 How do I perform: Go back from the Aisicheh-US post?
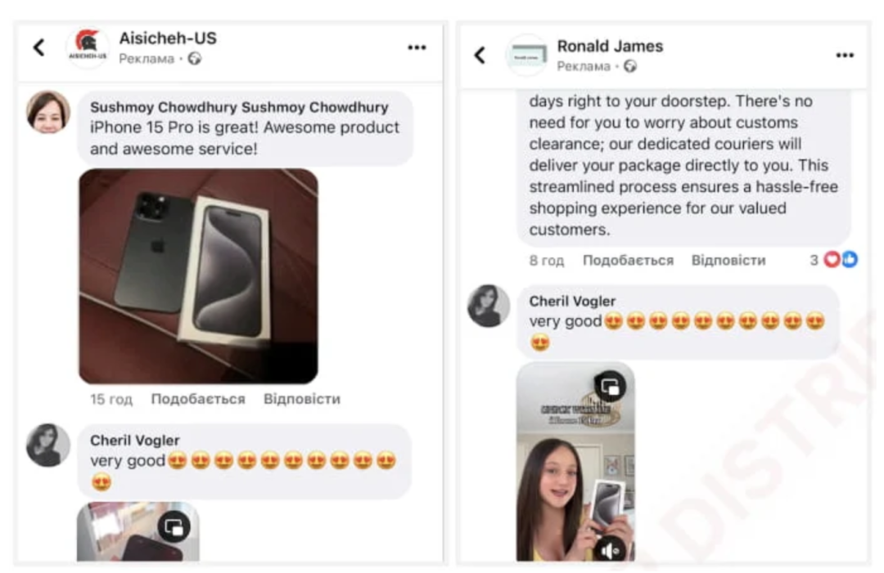[x=39, y=48]
